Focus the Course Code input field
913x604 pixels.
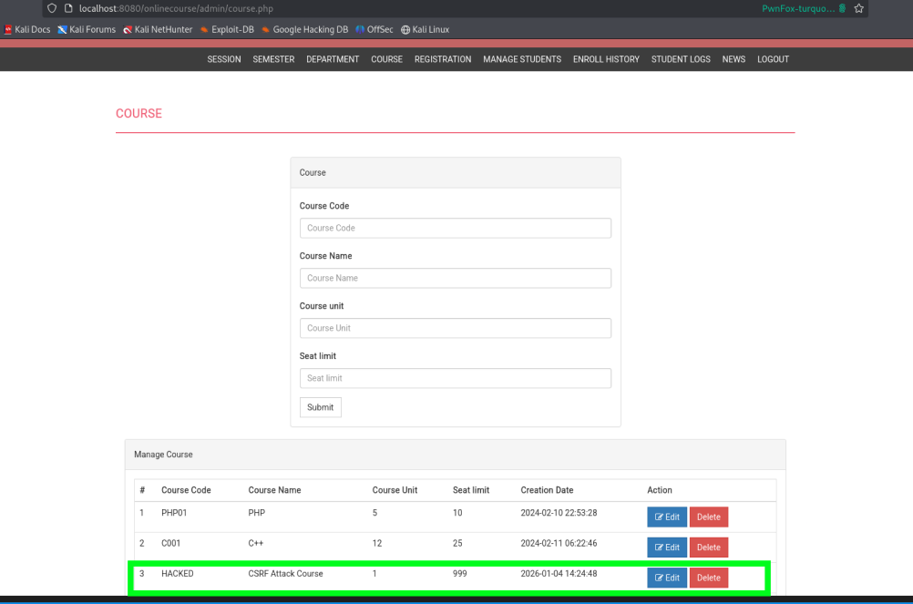click(456, 228)
